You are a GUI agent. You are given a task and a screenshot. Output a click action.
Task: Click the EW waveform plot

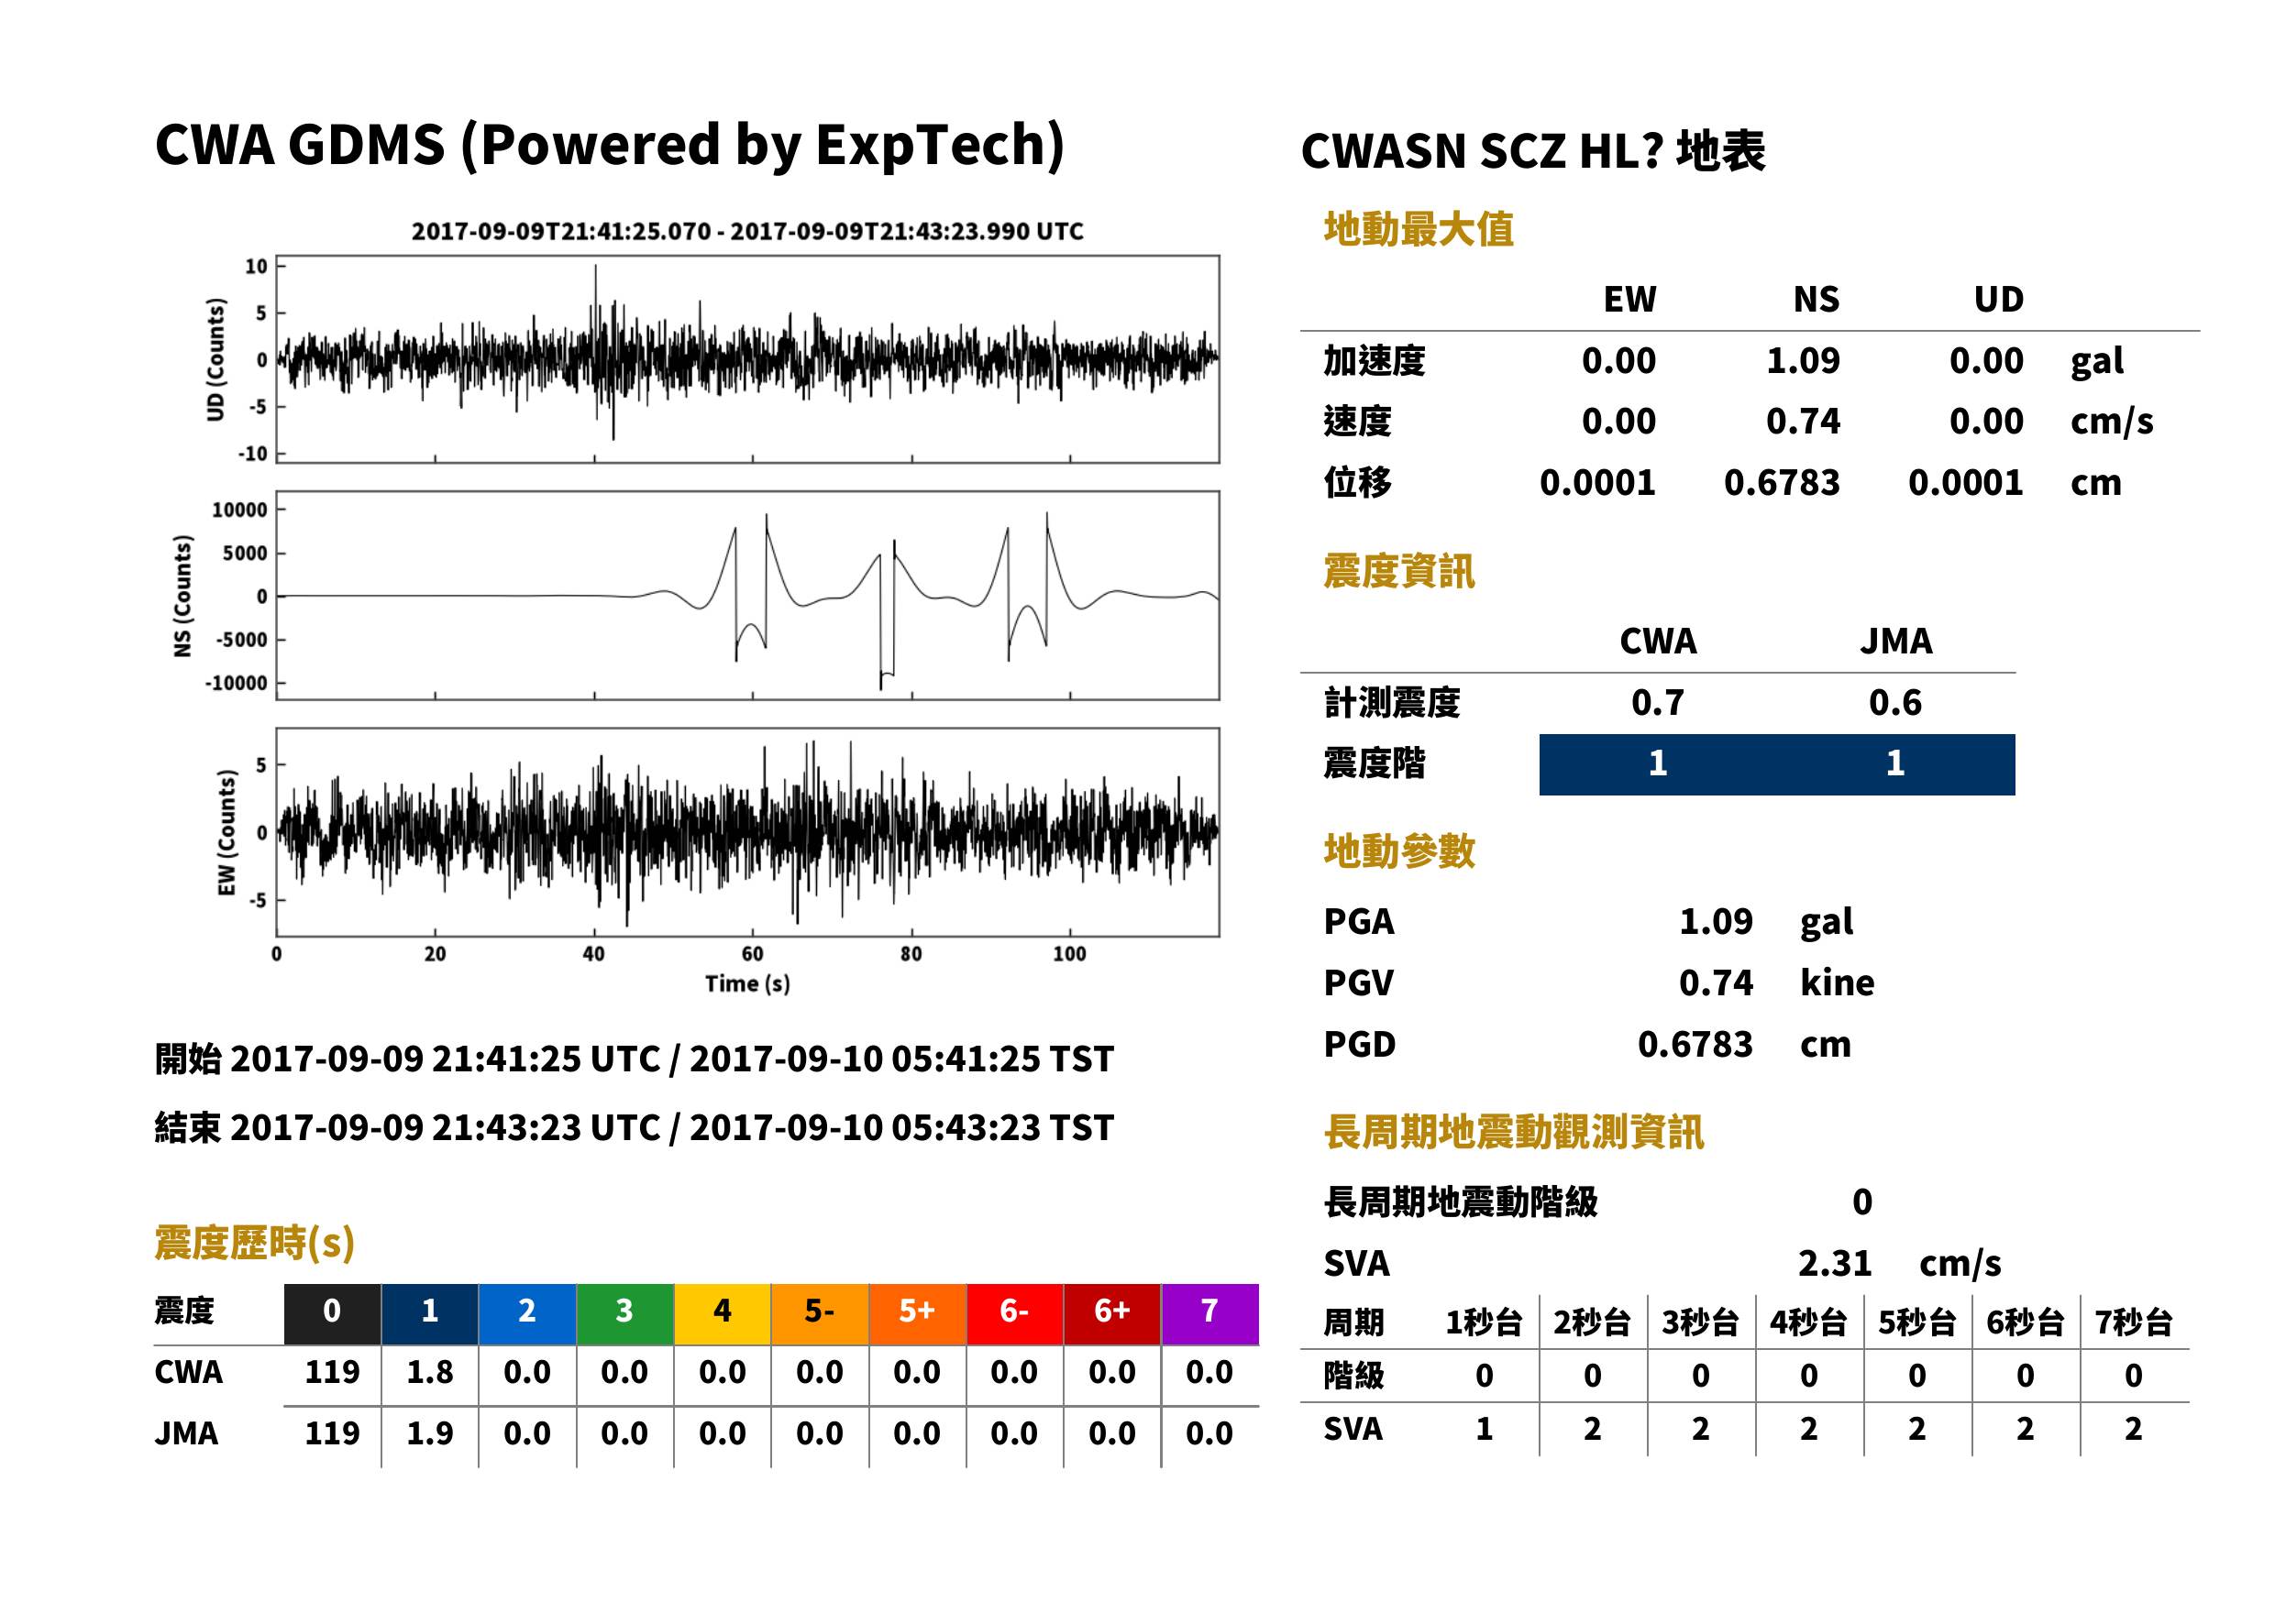click(x=747, y=832)
